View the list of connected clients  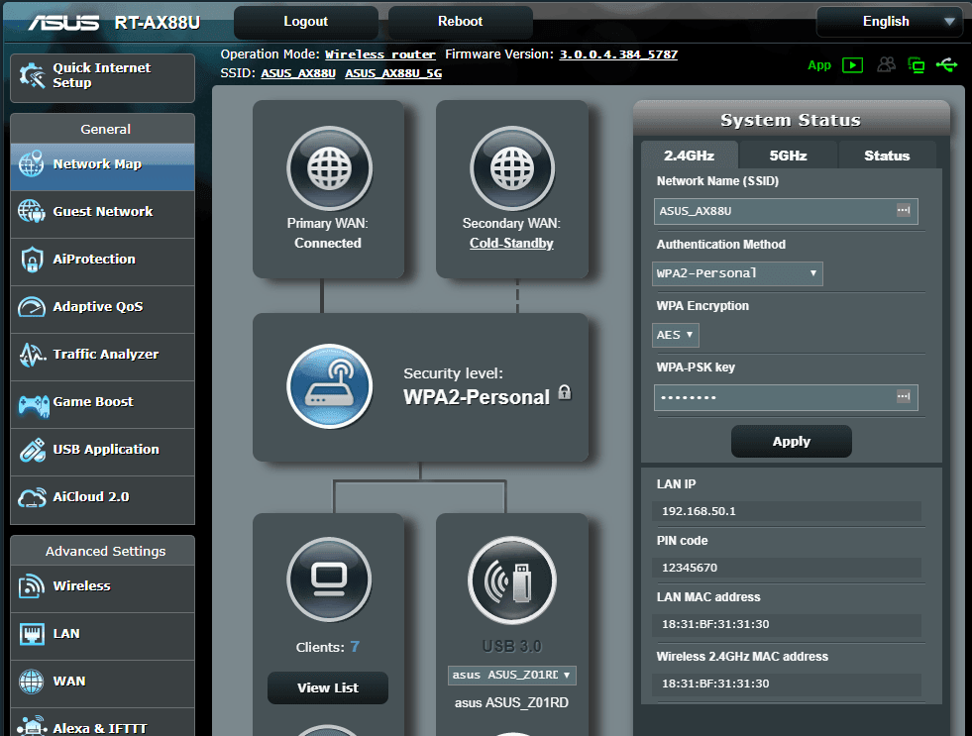327,687
